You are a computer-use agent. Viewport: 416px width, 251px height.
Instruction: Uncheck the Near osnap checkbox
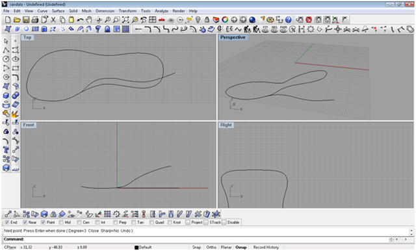click(x=25, y=222)
